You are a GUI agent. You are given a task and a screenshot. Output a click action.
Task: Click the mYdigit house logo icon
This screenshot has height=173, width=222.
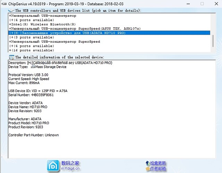coord(53,166)
